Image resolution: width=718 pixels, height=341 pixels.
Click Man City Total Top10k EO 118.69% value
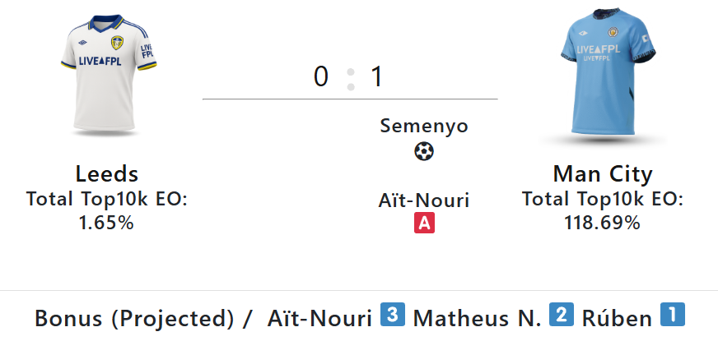(x=603, y=222)
